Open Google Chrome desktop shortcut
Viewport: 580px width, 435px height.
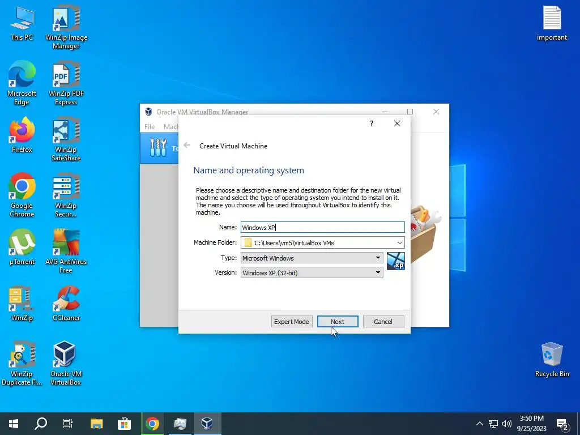click(x=22, y=195)
